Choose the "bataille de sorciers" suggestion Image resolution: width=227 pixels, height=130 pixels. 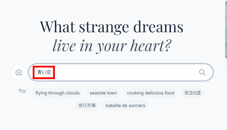coord(125,106)
